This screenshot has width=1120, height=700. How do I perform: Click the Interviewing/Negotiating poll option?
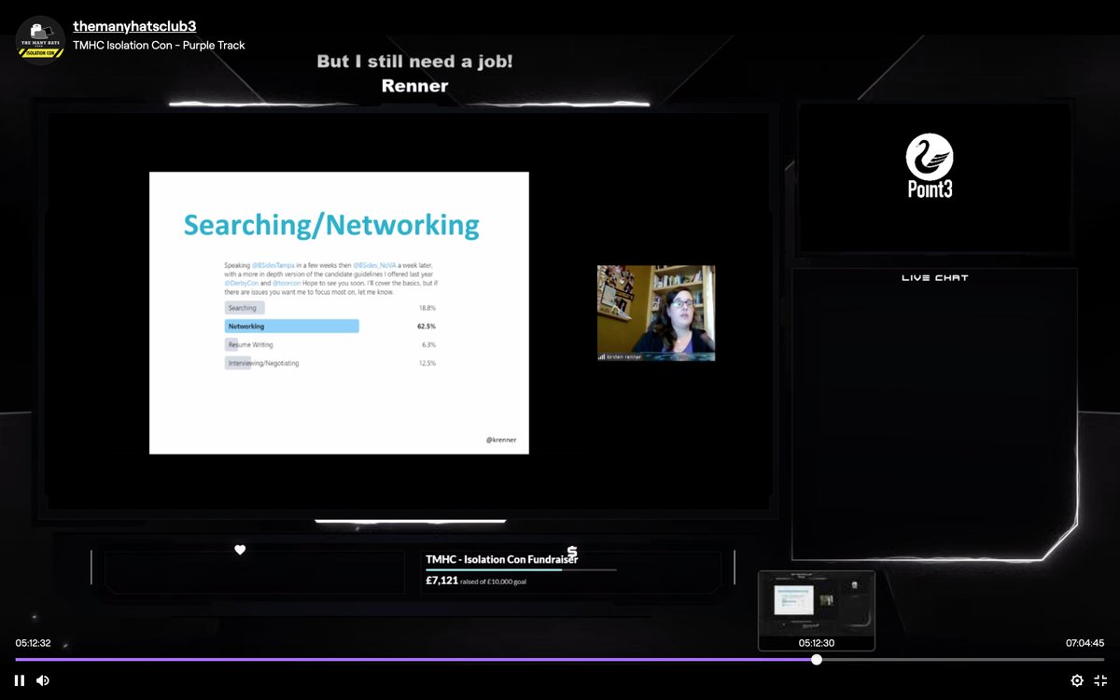262,363
